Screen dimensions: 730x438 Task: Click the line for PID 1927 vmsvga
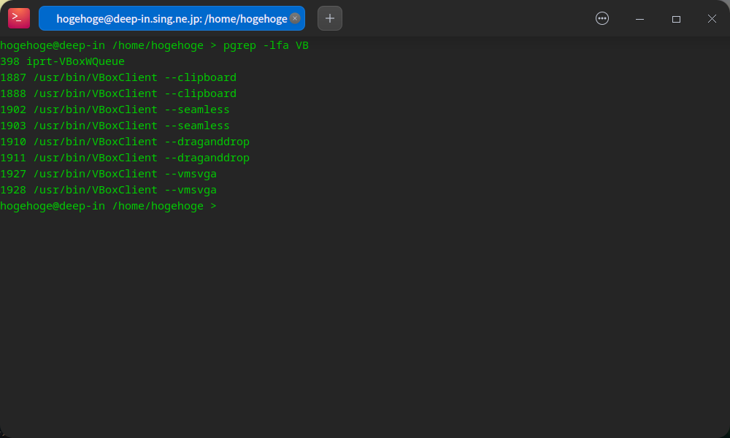109,174
